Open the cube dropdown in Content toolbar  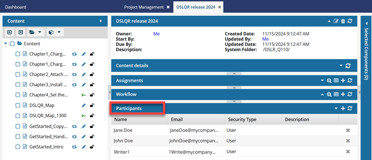pyautogui.click(x=54, y=32)
